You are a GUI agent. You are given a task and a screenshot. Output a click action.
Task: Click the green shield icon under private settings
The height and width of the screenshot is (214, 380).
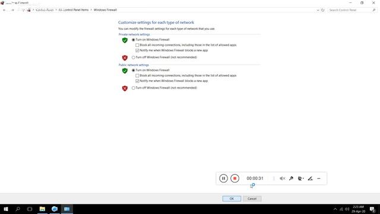[x=125, y=40]
